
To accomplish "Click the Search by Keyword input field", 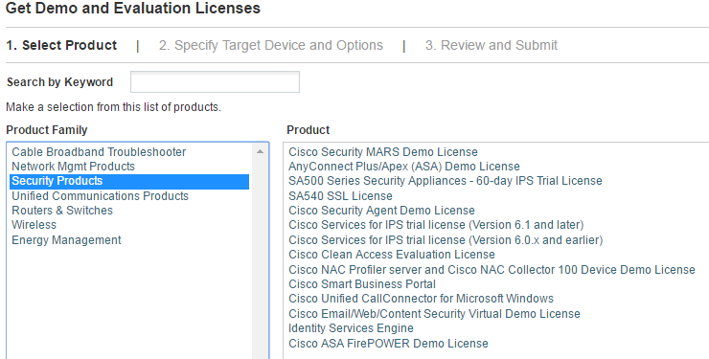I will (215, 81).
